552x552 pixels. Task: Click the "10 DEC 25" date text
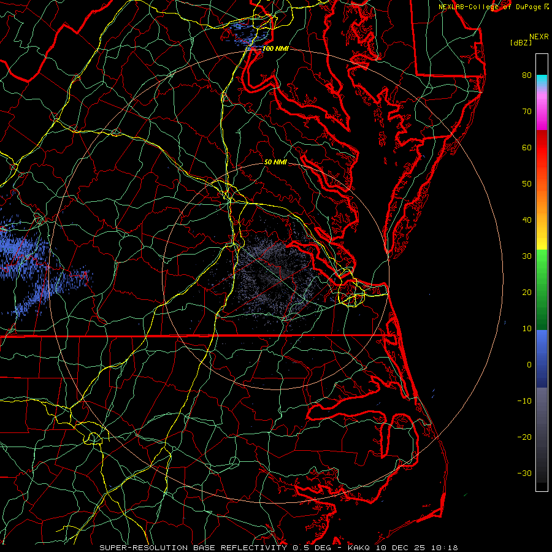point(400,548)
